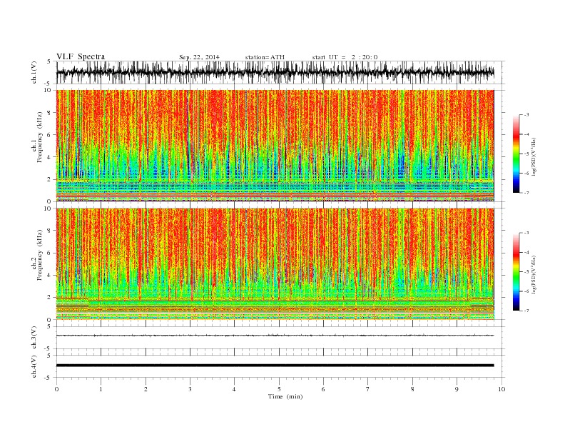Screen dimensions: 565x437
Task: Select the "Sep. 22, 2014" date text
Action: point(199,57)
